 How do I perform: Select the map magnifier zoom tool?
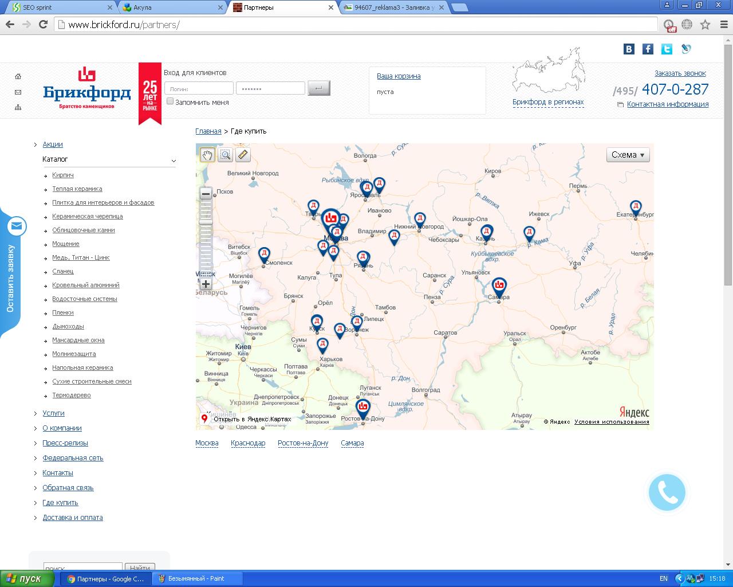225,155
